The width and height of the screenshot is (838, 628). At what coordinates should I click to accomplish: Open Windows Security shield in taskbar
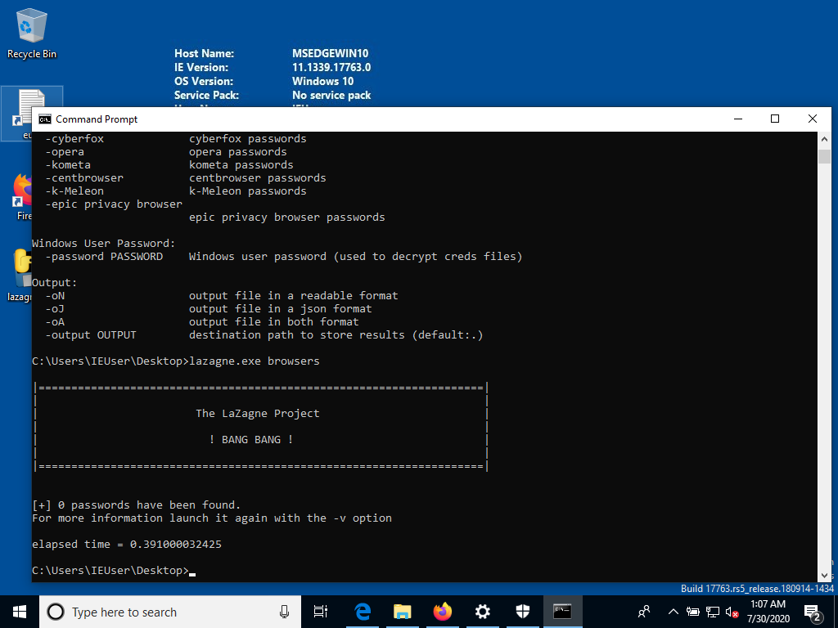click(522, 612)
